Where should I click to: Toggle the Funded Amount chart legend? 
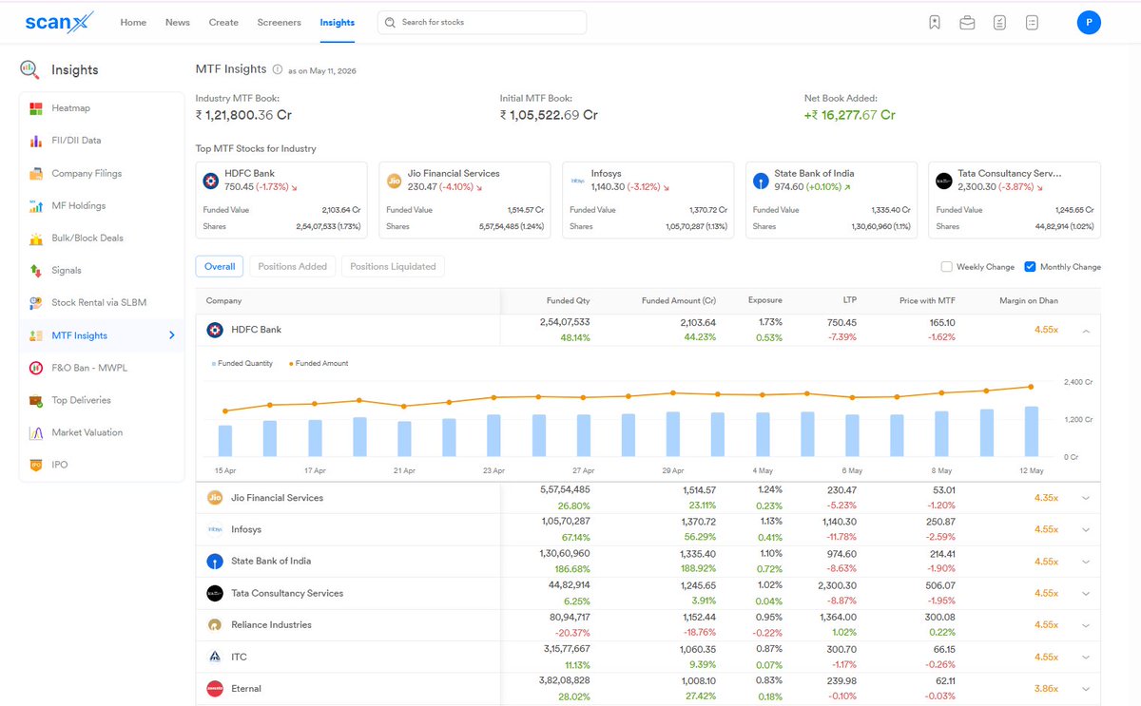pos(318,363)
